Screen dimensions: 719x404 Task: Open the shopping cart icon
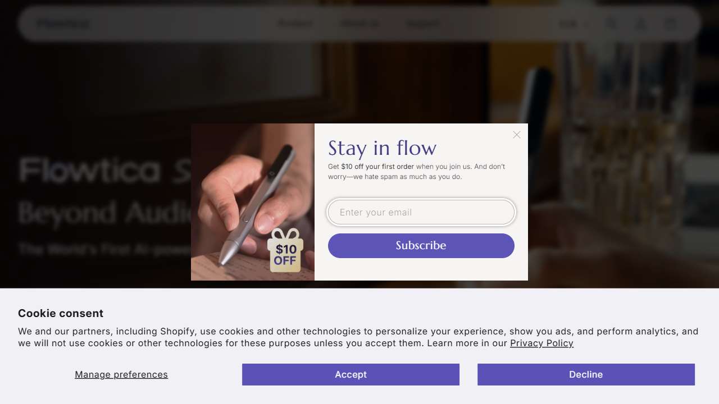pos(670,24)
